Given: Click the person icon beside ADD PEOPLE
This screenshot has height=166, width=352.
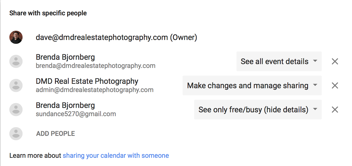Looking at the screenshot, I should pyautogui.click(x=16, y=134).
